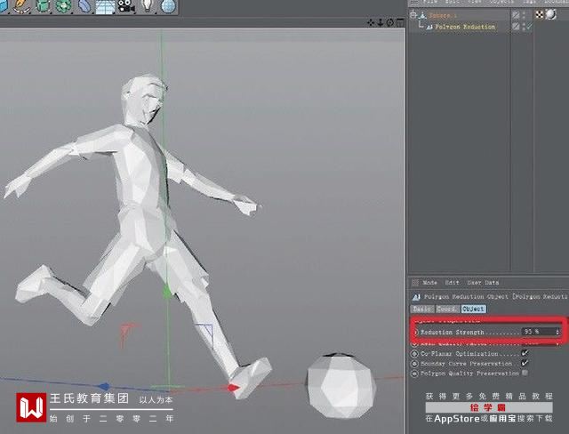
Task: Click the red X axis arrow handle
Action: (x=233, y=388)
